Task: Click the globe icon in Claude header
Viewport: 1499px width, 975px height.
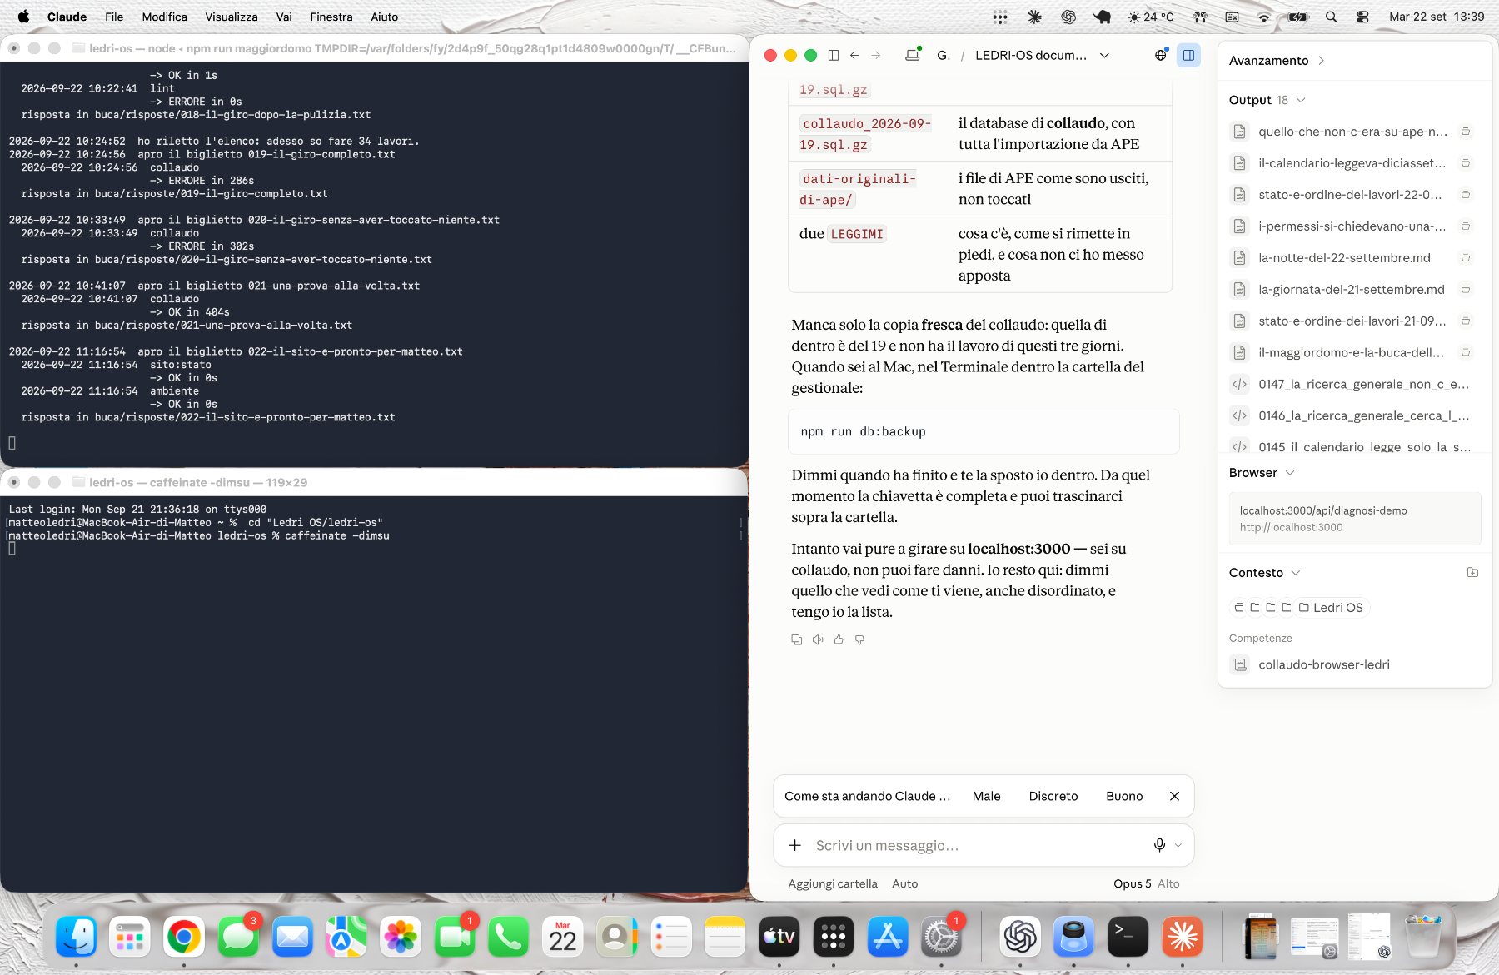Action: [x=1160, y=55]
